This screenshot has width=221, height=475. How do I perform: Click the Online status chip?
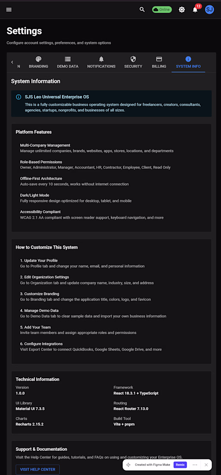point(162,9)
